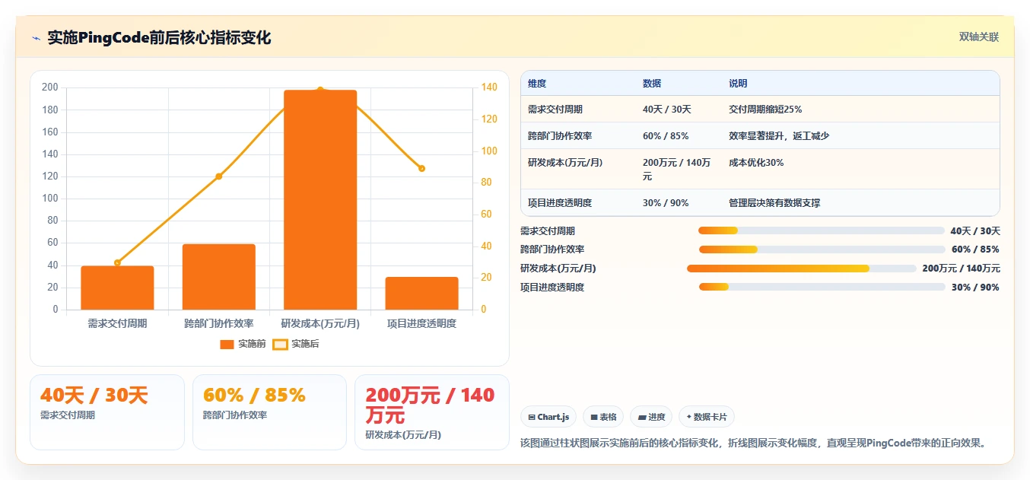Click the 实施PingCode前后核心指标变化 title
The width and height of the screenshot is (1030, 480).
point(159,38)
